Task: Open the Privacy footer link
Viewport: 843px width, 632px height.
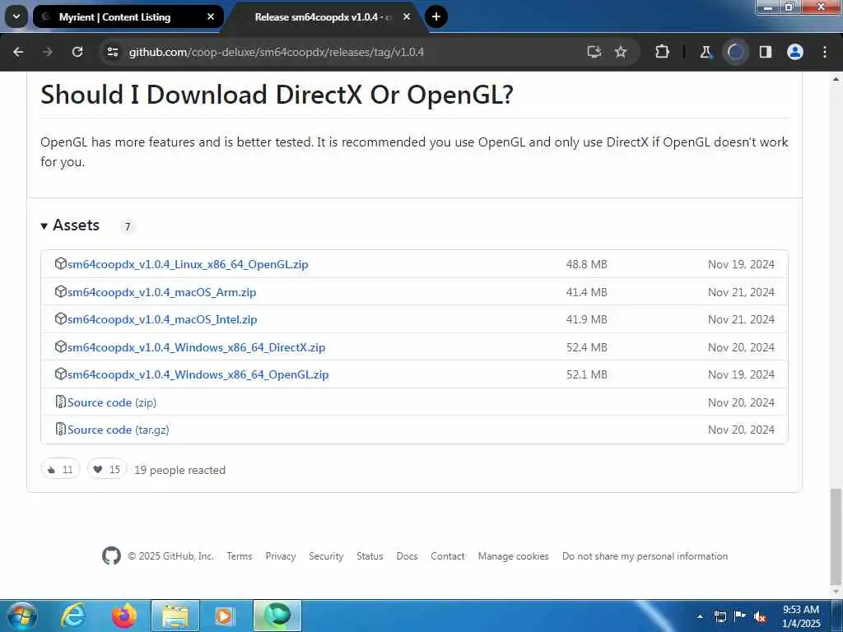Action: click(x=281, y=556)
